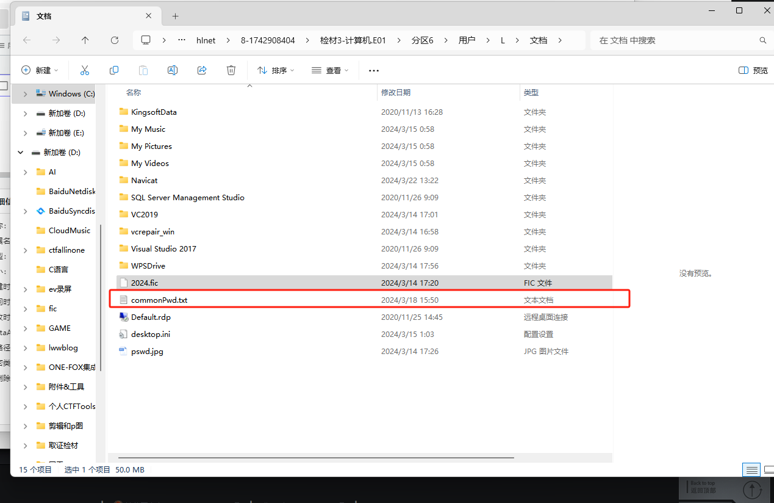Click the Share icon in toolbar

pos(202,70)
